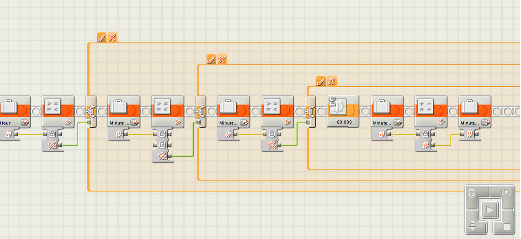The height and width of the screenshot is (239, 521).
Task: Select the innermost Switch block icon
Action: (310, 112)
